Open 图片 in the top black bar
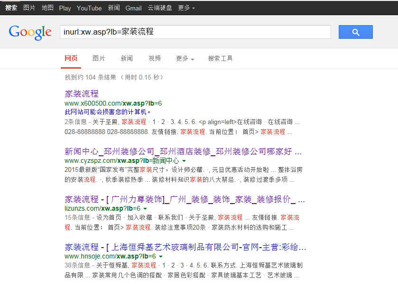Viewport: 398px width, 285px height. pos(29,8)
